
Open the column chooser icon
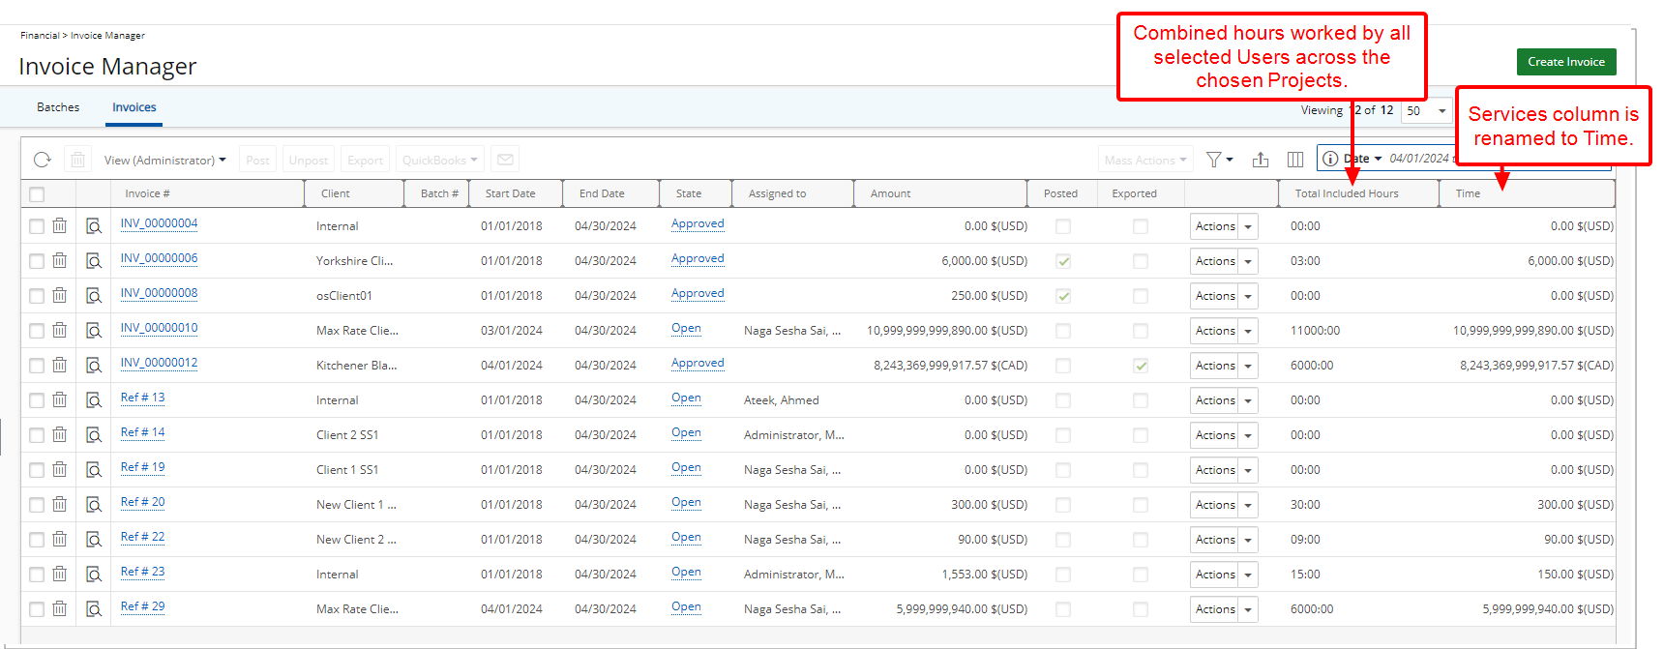[1295, 160]
